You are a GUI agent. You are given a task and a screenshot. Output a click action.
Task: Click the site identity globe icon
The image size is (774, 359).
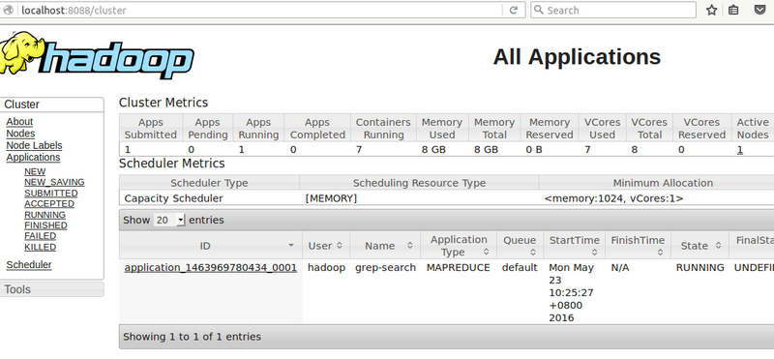(x=8, y=10)
